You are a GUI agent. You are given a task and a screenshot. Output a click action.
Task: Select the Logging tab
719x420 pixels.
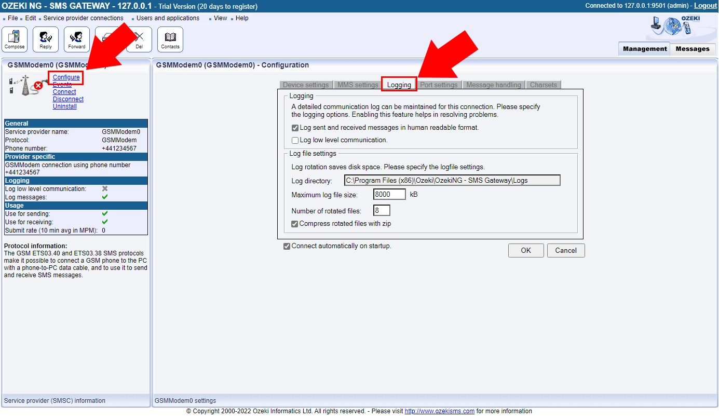click(x=399, y=85)
